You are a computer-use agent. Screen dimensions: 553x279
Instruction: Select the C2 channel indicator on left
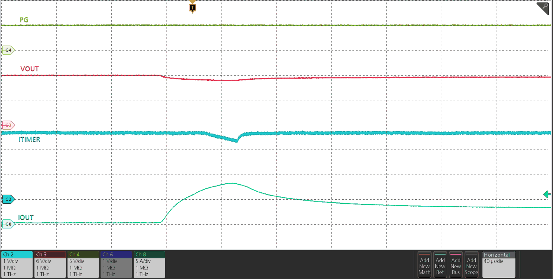click(x=8, y=199)
